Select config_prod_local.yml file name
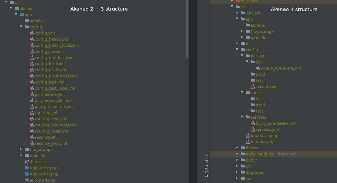Image resolution: width=337 pixels, height=183 pixels. 56,76
